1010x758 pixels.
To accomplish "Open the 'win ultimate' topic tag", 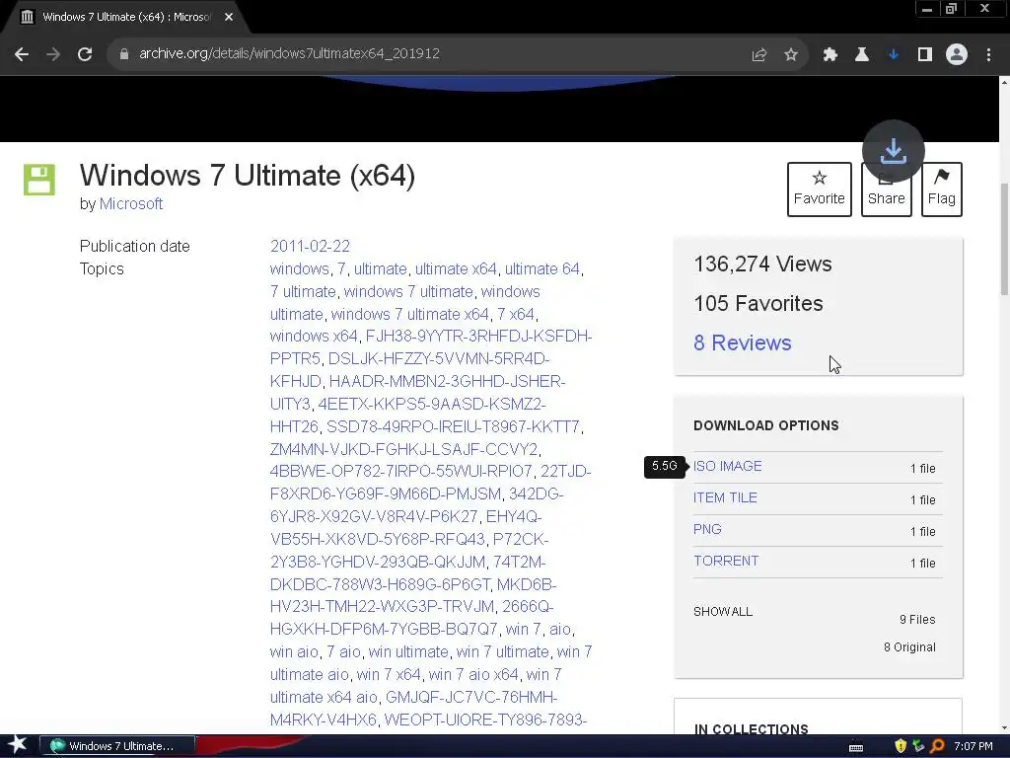I will [x=408, y=651].
